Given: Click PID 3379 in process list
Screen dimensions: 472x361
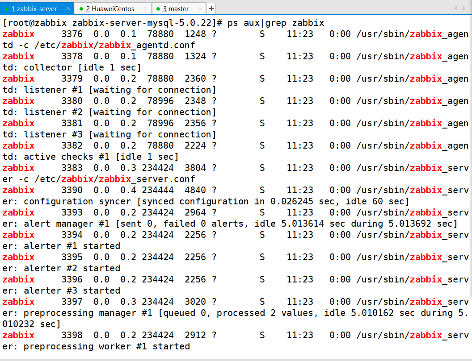Looking at the screenshot, I should tap(72, 79).
